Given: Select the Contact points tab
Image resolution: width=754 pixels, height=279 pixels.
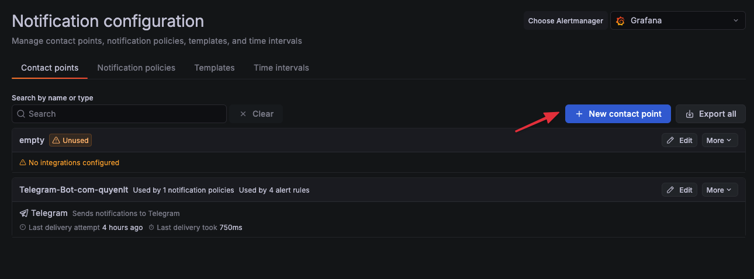Looking at the screenshot, I should (50, 68).
